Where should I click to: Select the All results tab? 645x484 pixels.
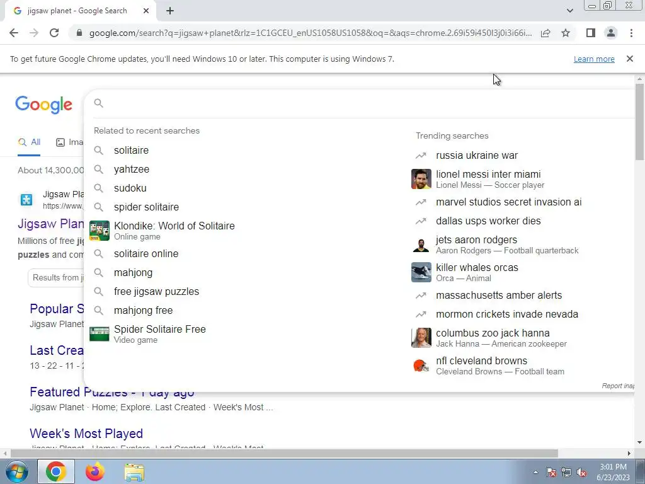(29, 142)
